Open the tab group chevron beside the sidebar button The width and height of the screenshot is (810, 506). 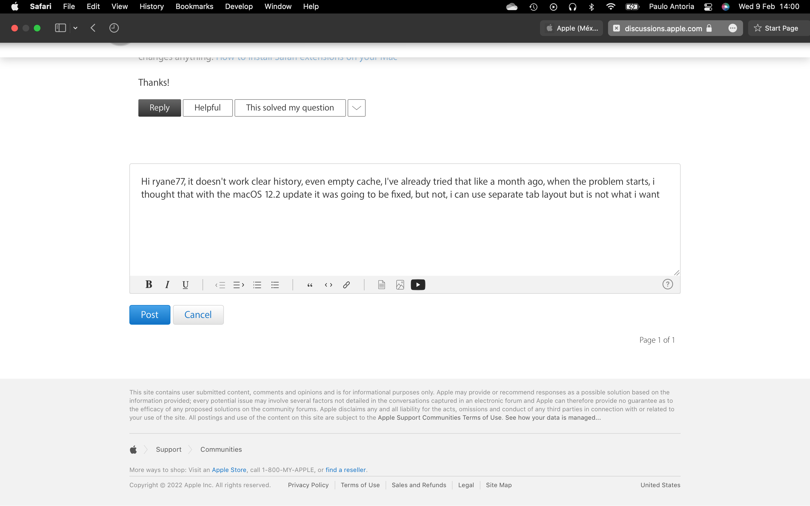[75, 28]
